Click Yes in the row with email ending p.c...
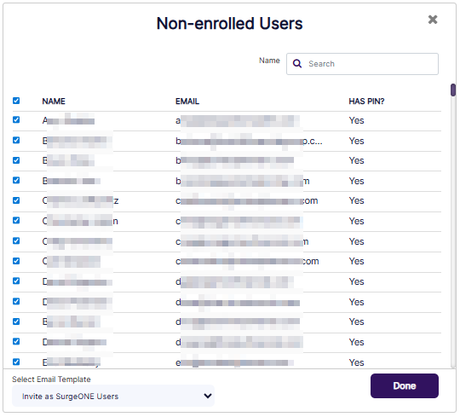Viewport: 460px width, 417px height. click(x=356, y=141)
